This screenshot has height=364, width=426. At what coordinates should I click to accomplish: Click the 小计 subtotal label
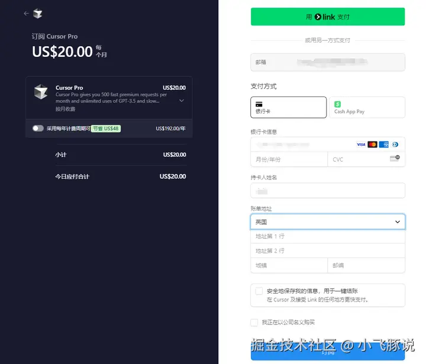pyautogui.click(x=61, y=154)
